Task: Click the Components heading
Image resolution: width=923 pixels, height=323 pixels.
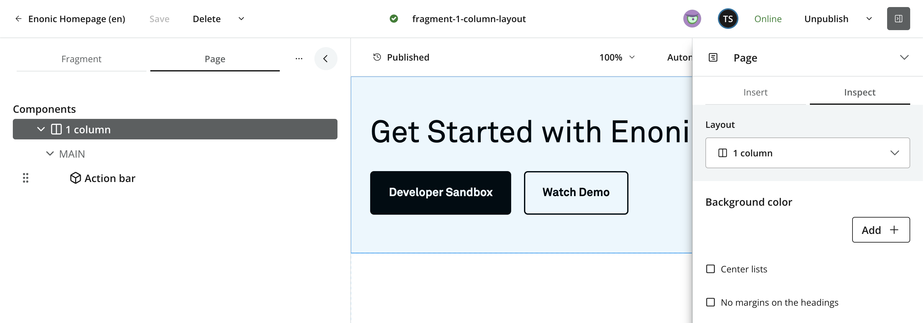Action: [45, 109]
